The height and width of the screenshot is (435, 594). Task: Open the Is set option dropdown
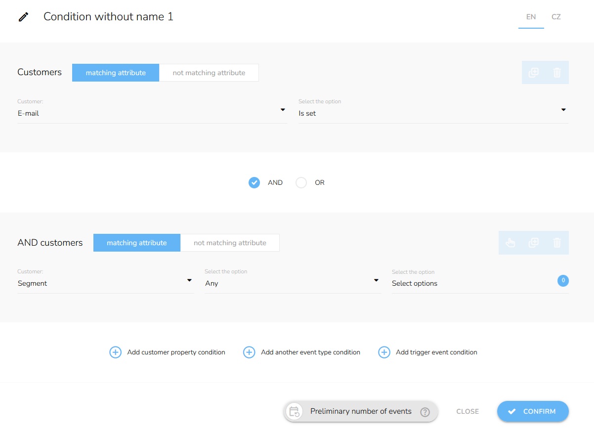(433, 113)
